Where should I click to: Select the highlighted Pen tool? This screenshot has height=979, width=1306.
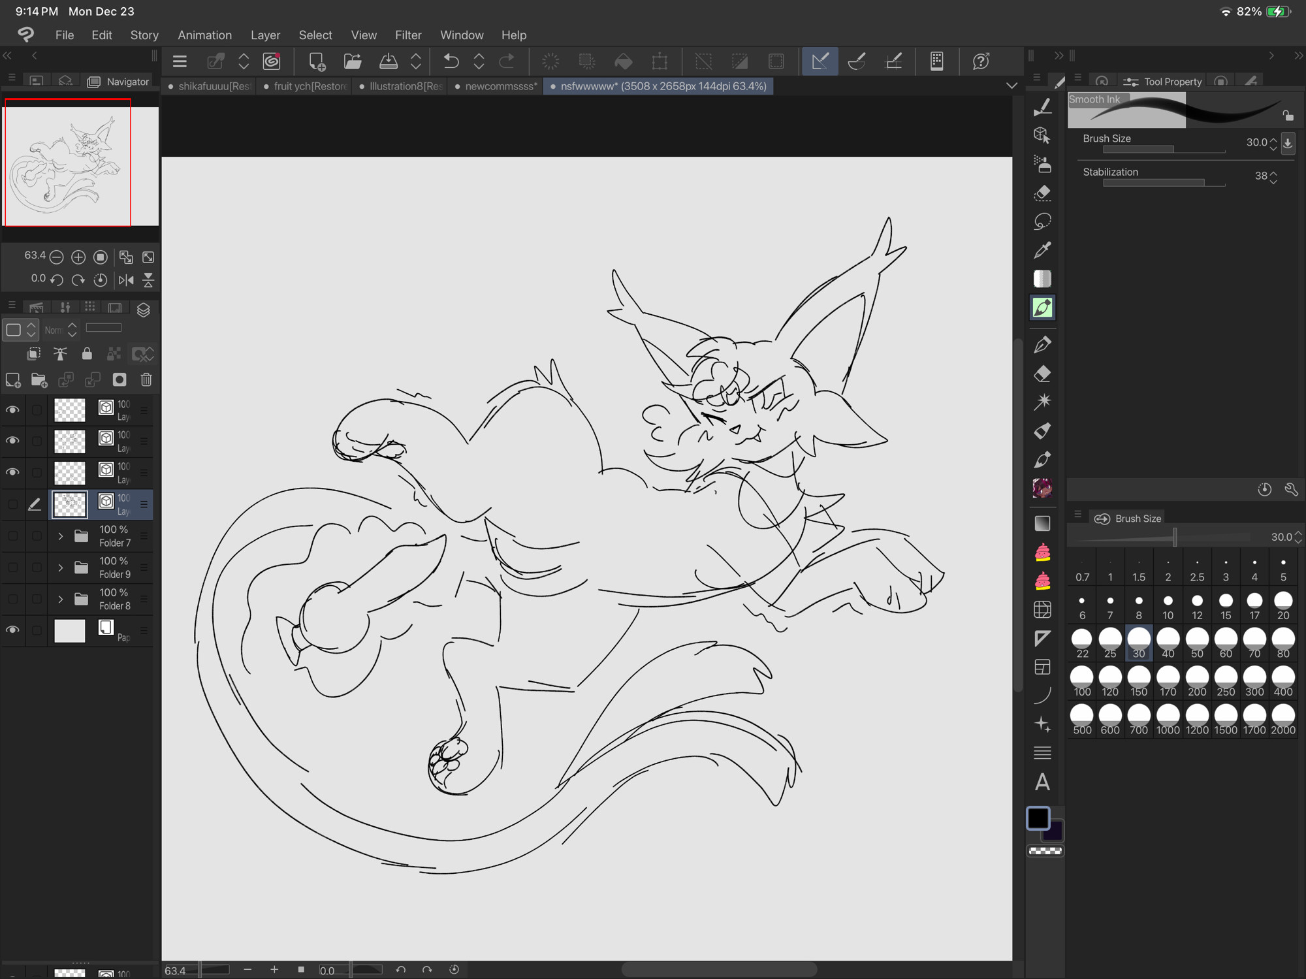point(1042,308)
